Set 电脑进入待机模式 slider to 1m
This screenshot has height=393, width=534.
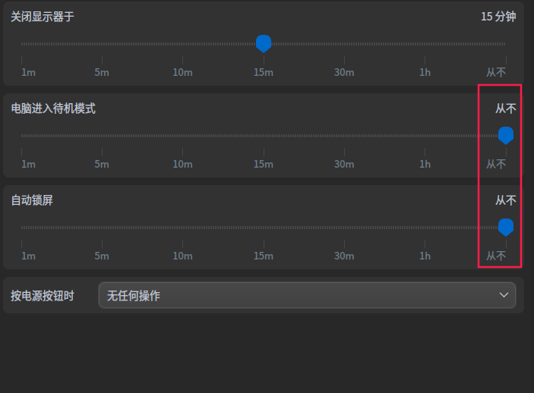(x=22, y=136)
